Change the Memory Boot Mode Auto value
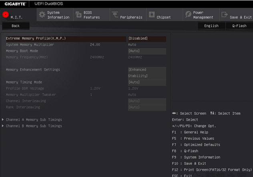 click(146, 51)
